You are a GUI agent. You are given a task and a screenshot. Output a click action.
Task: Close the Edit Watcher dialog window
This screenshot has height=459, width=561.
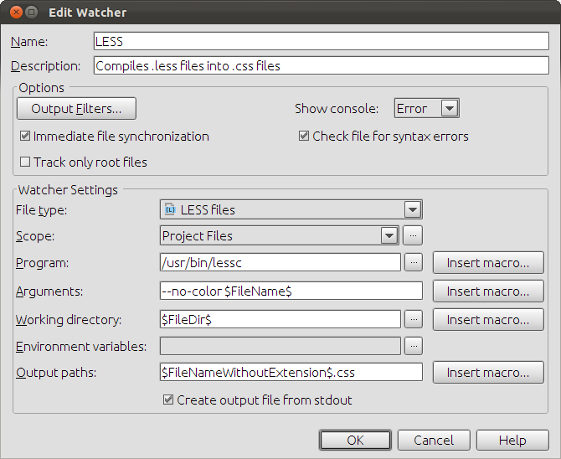coord(16,13)
